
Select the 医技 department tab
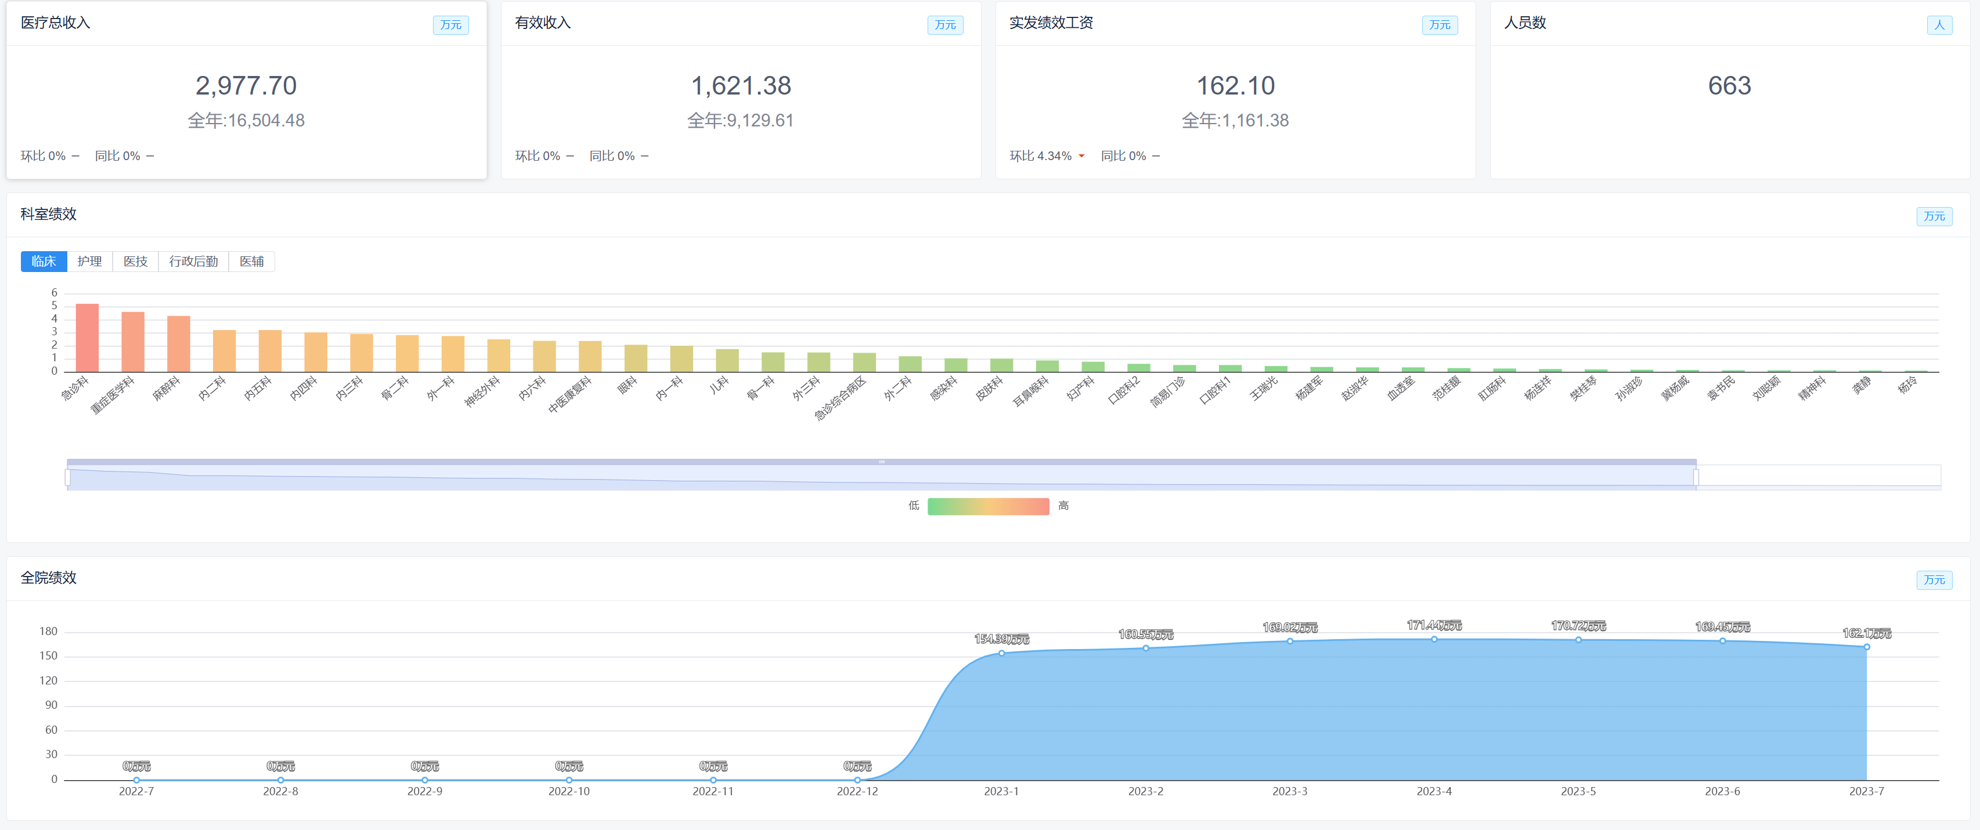coord(135,262)
